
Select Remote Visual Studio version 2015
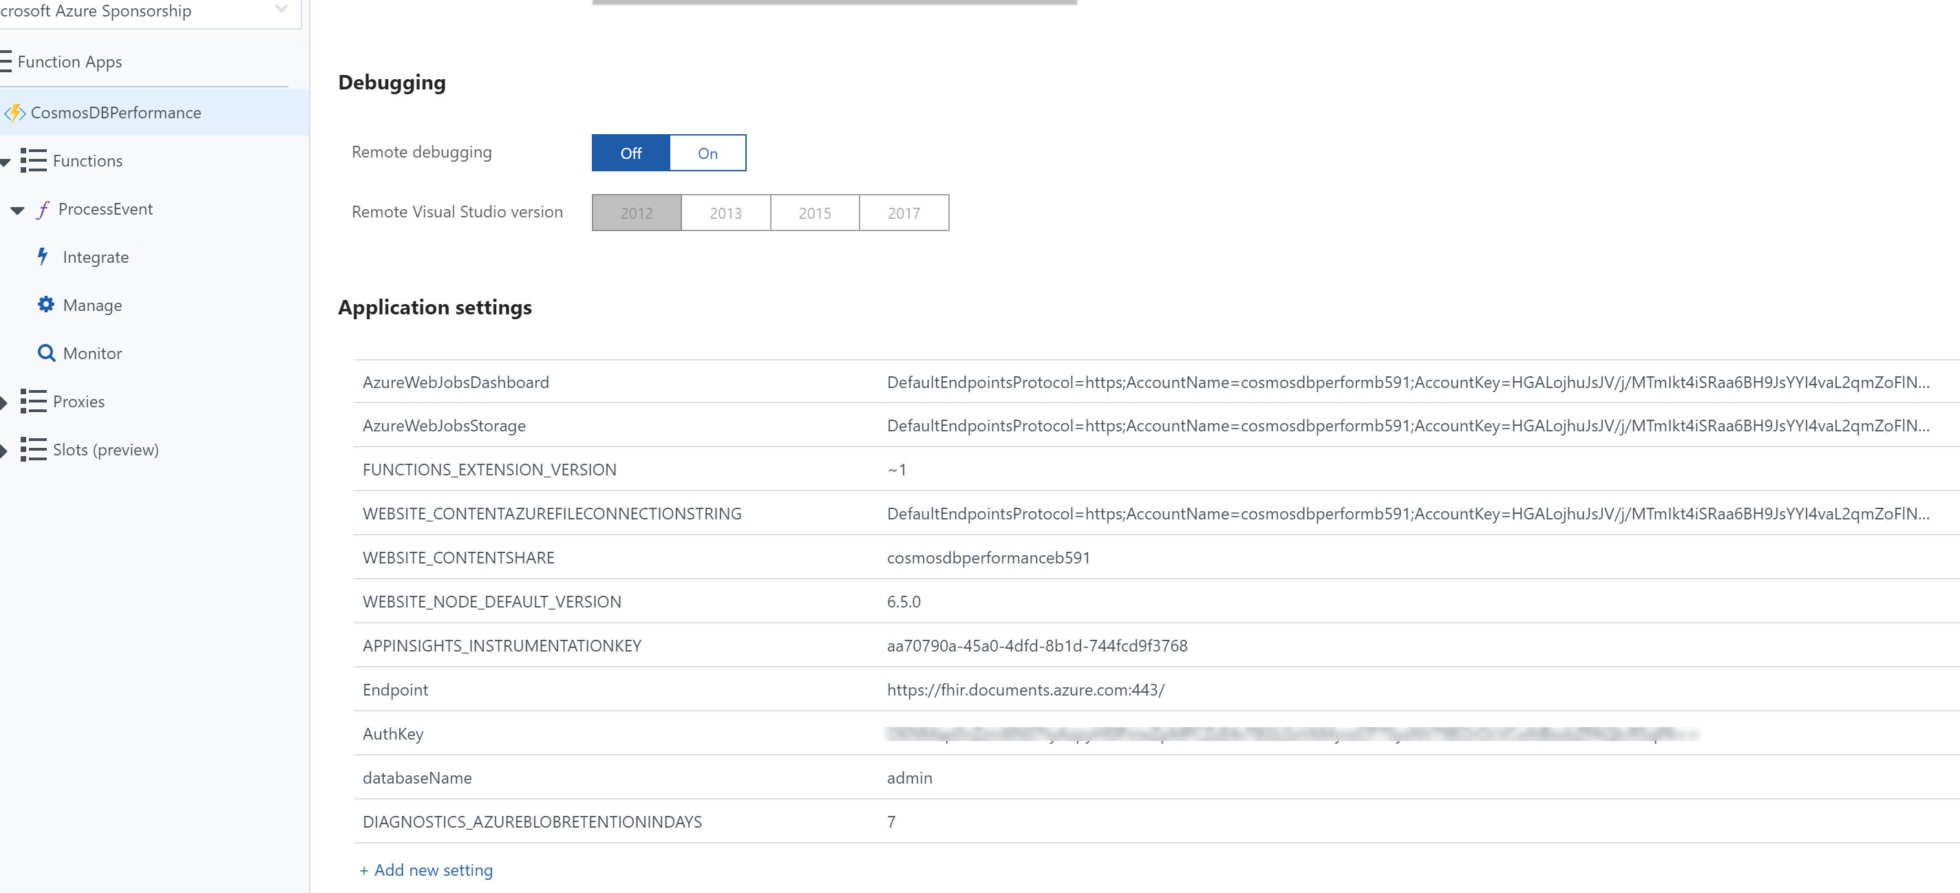point(813,213)
